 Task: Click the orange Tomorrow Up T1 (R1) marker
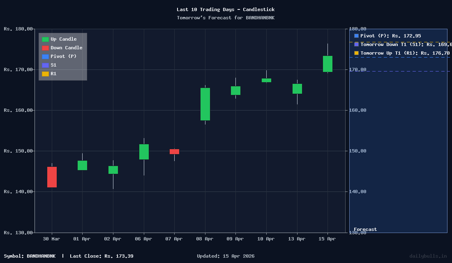(x=355, y=53)
